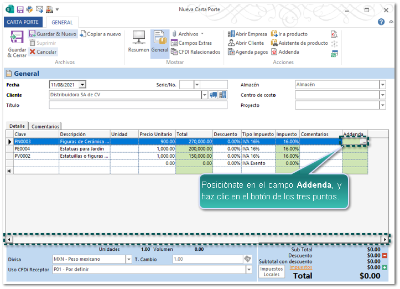Click the Guardar & Cerrar icon
Viewport: 400px width, 289px height.
pyautogui.click(x=17, y=40)
